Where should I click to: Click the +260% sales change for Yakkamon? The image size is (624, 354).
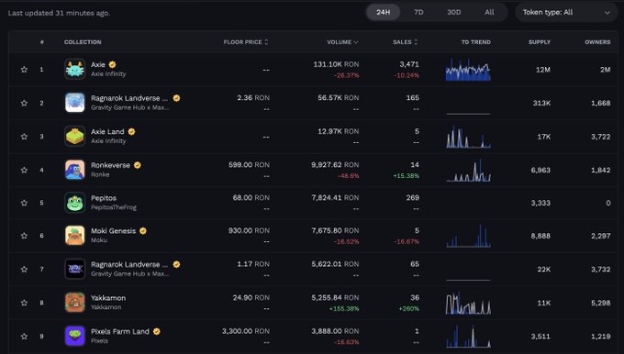(x=408, y=309)
